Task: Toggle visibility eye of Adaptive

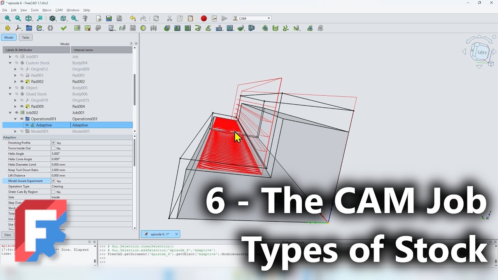Action: click(x=27, y=125)
